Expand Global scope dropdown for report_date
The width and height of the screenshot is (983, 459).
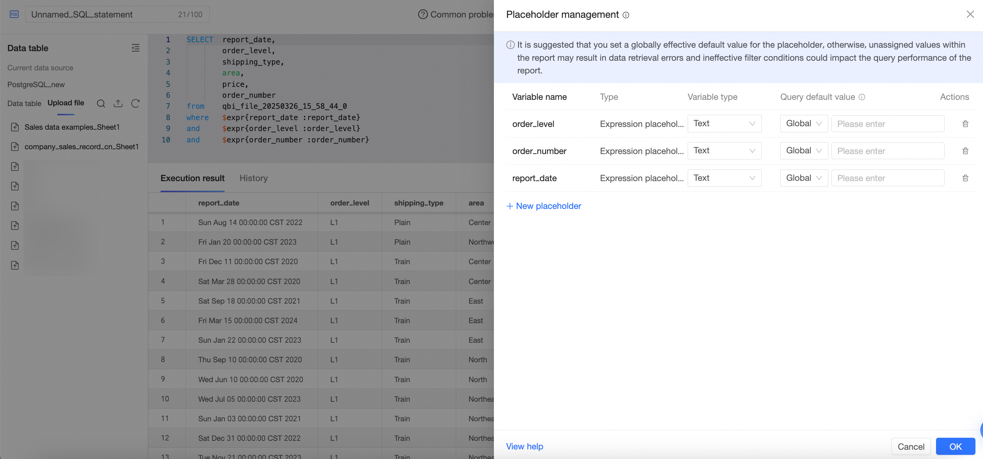click(804, 178)
